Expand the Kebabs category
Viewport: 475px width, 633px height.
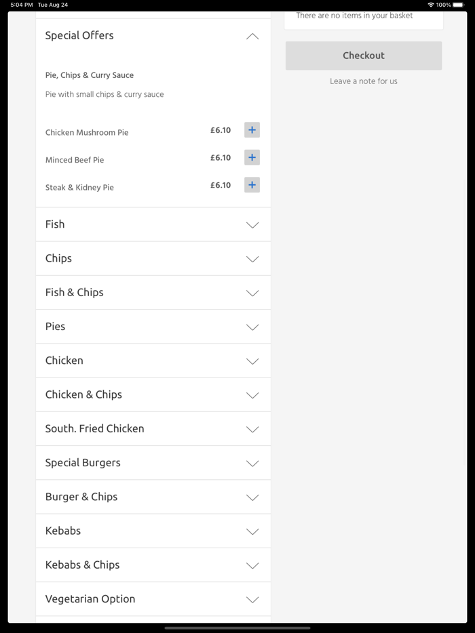(252, 531)
